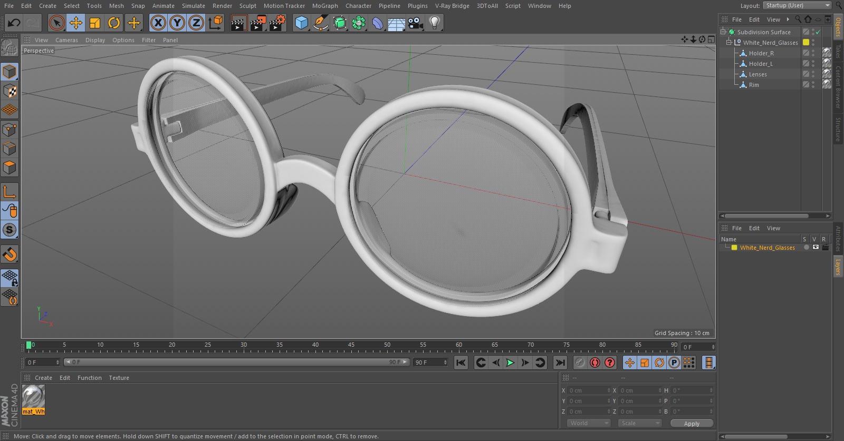The height and width of the screenshot is (441, 844).
Task: Open the Mesh menu
Action: click(x=116, y=6)
